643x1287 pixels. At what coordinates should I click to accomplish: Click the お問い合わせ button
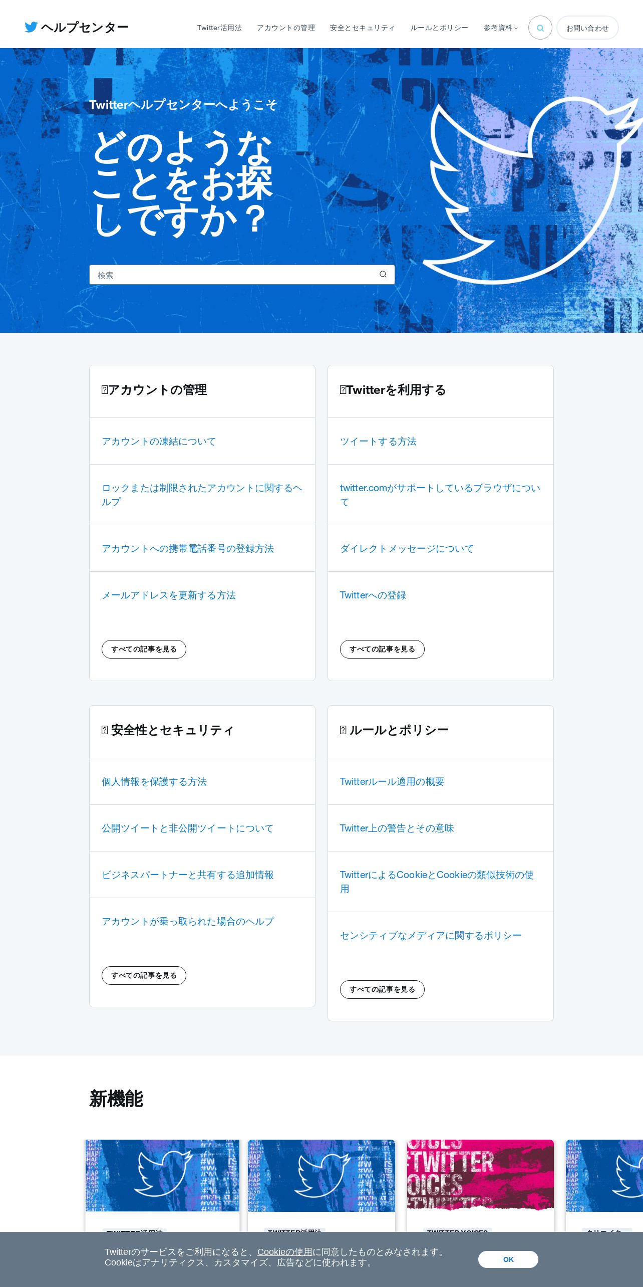(x=587, y=28)
